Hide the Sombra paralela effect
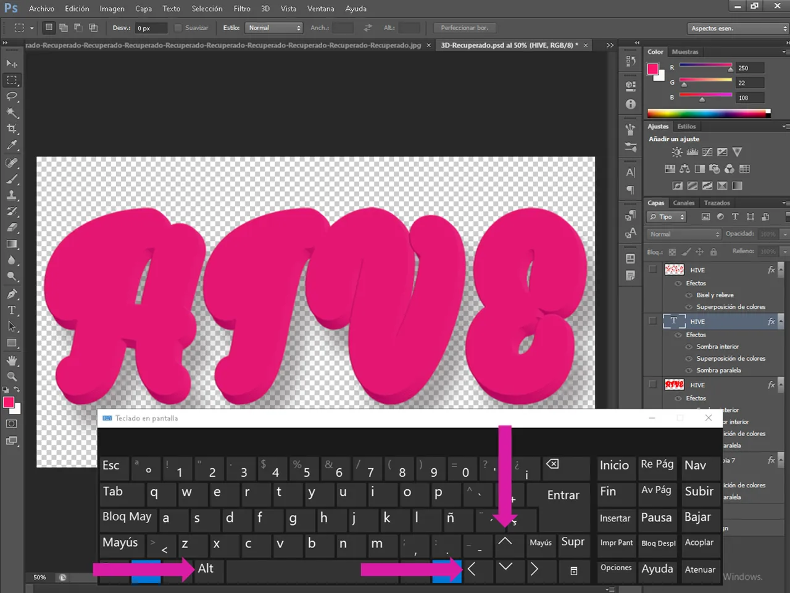The height and width of the screenshot is (593, 790). coord(689,371)
